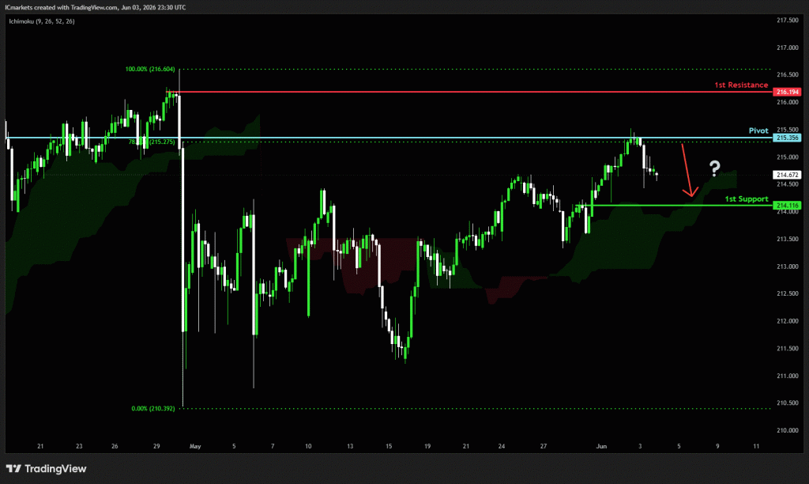Viewport: 809px width, 484px height.
Task: Click the Jun marker on time axis
Action: [x=601, y=446]
